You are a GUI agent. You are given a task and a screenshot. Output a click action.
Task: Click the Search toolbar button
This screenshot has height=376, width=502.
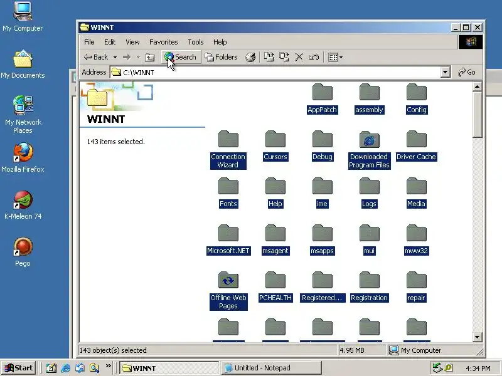181,57
